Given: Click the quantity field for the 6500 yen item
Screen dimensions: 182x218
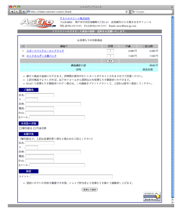Looking at the screenshot, I should (x=110, y=51).
